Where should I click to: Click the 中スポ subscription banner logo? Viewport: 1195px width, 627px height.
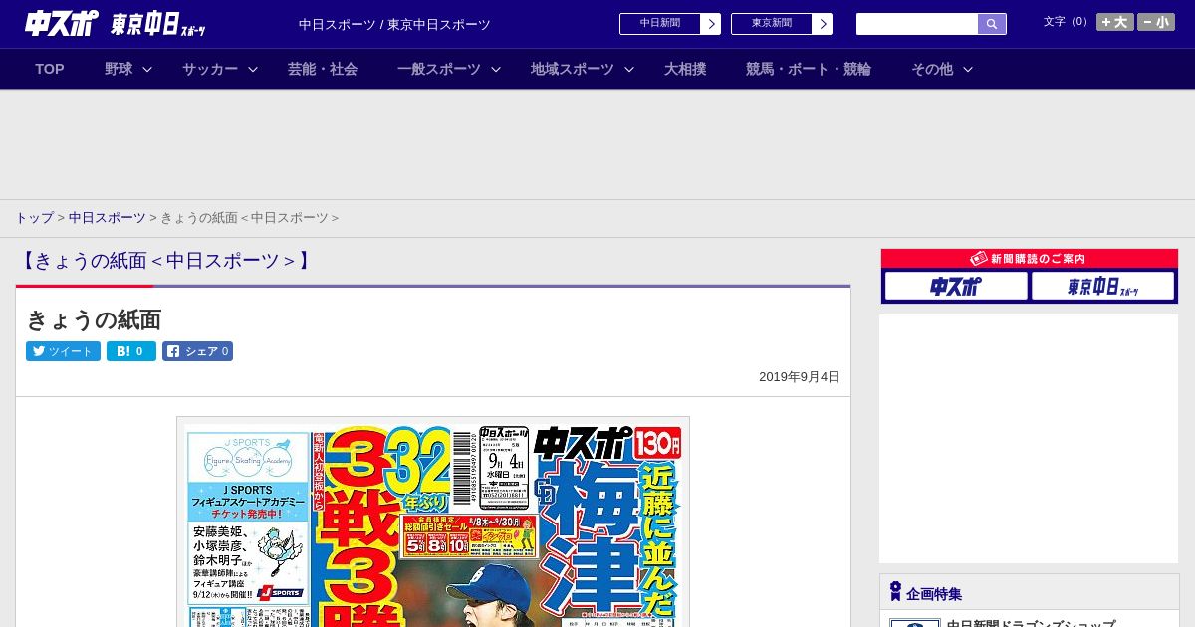tap(956, 286)
